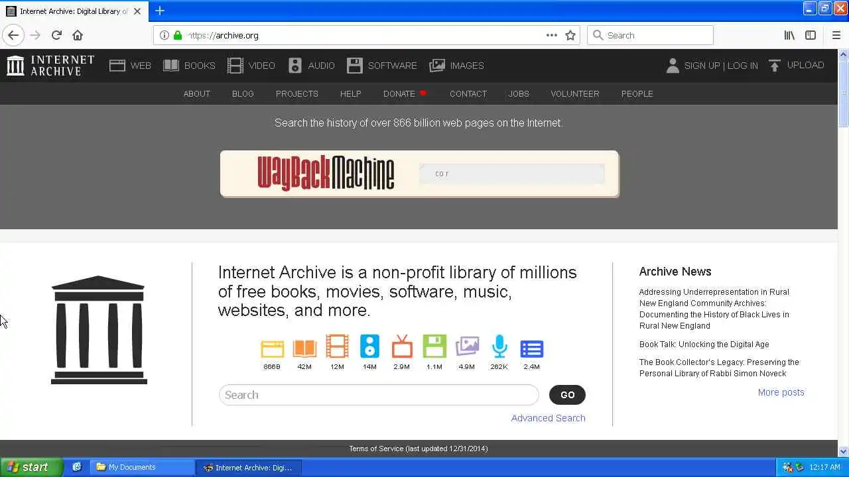This screenshot has width=849, height=477.
Task: Open Book Talk: Unlocking the Digital Age post
Action: [x=704, y=344]
